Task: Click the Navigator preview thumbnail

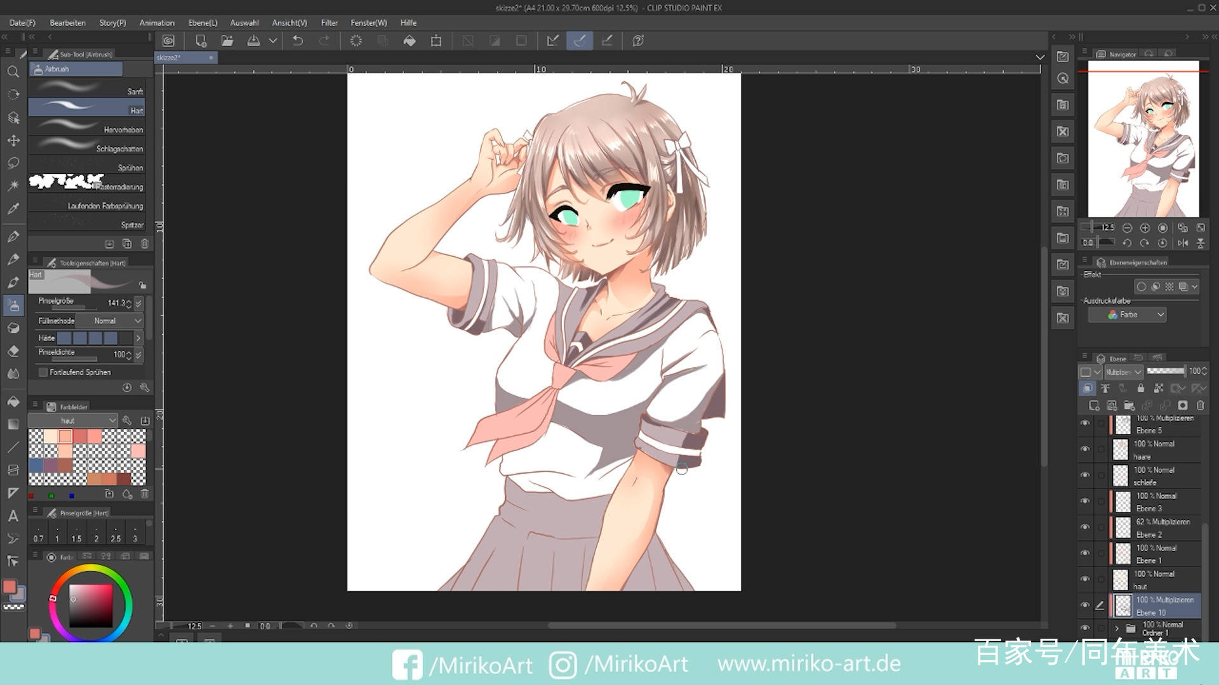Action: (x=1143, y=139)
